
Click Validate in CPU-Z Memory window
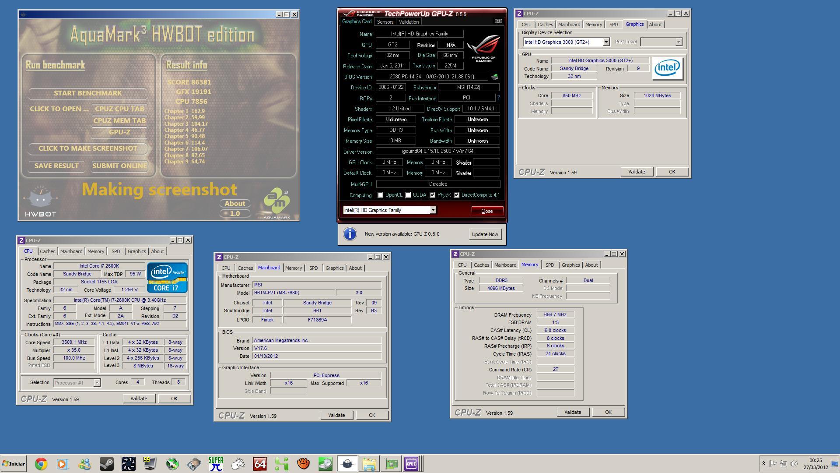click(x=573, y=413)
